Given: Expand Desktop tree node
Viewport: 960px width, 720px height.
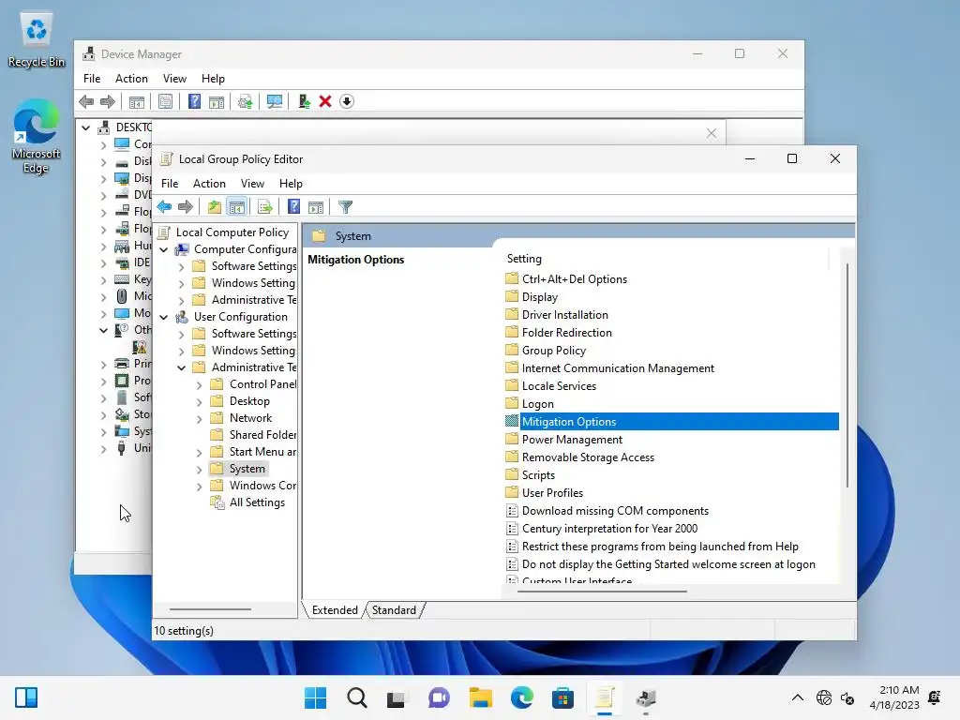Looking at the screenshot, I should [199, 401].
